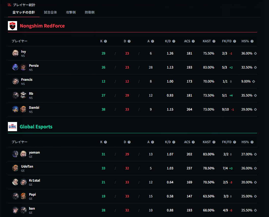Click Dambi's ACS value 264

click(x=189, y=109)
